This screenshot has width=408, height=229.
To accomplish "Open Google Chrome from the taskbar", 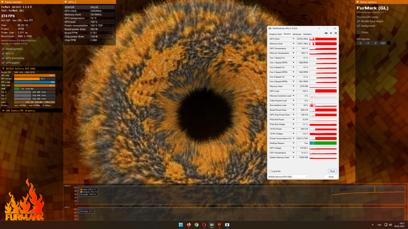I will click(x=196, y=225).
